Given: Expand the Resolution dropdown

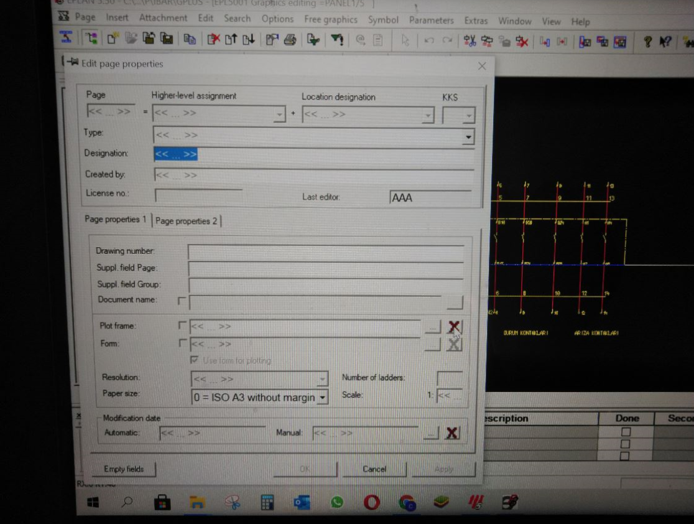Looking at the screenshot, I should coord(322,379).
